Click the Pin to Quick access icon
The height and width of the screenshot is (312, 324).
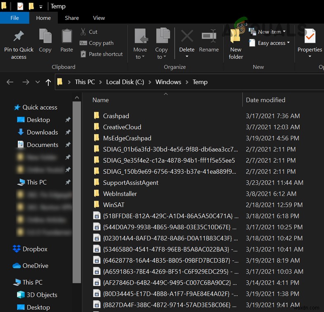19,36
